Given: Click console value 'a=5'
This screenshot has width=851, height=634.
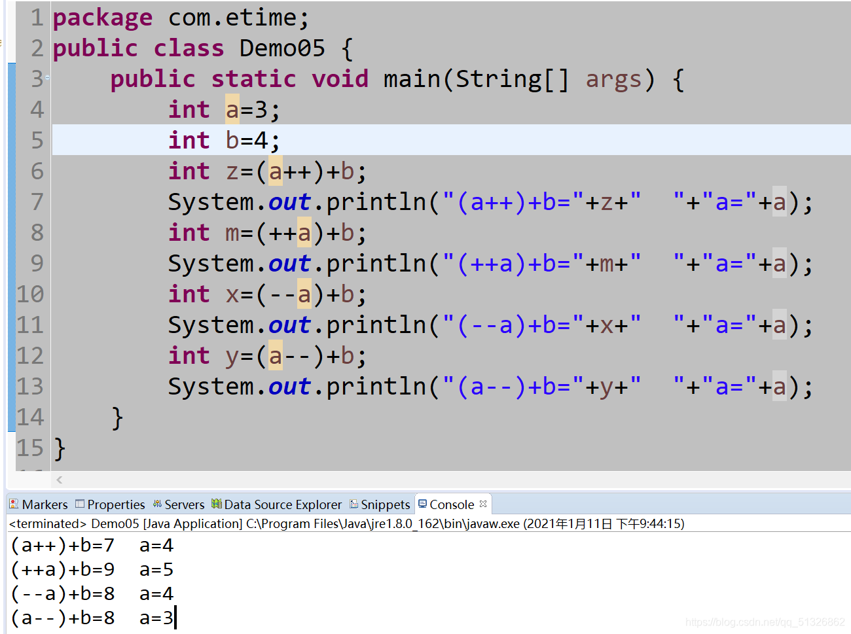Looking at the screenshot, I should pos(156,570).
